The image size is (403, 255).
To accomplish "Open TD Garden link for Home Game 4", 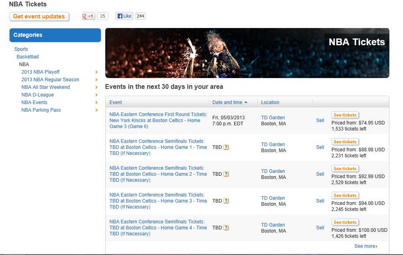I will tap(273, 225).
